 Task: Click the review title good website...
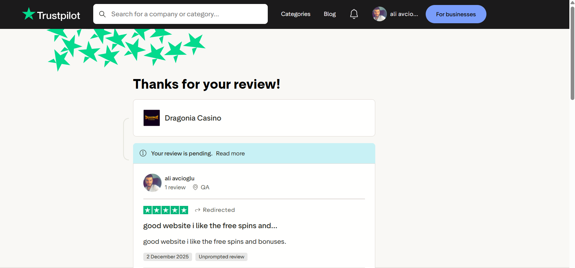210,225
